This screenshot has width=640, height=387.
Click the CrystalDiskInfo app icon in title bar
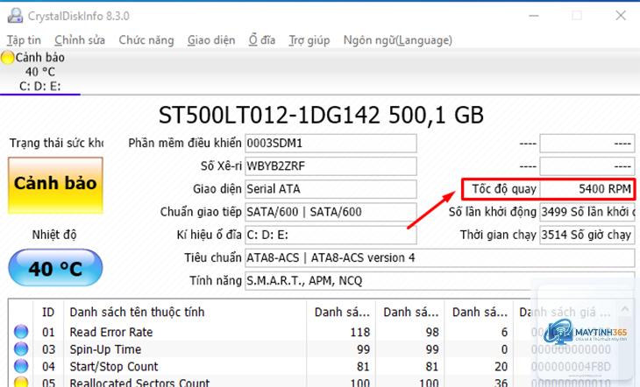pos(15,16)
